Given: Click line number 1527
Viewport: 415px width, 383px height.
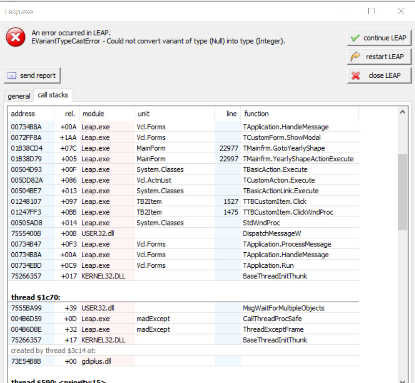Looking at the screenshot, I should [231, 201].
